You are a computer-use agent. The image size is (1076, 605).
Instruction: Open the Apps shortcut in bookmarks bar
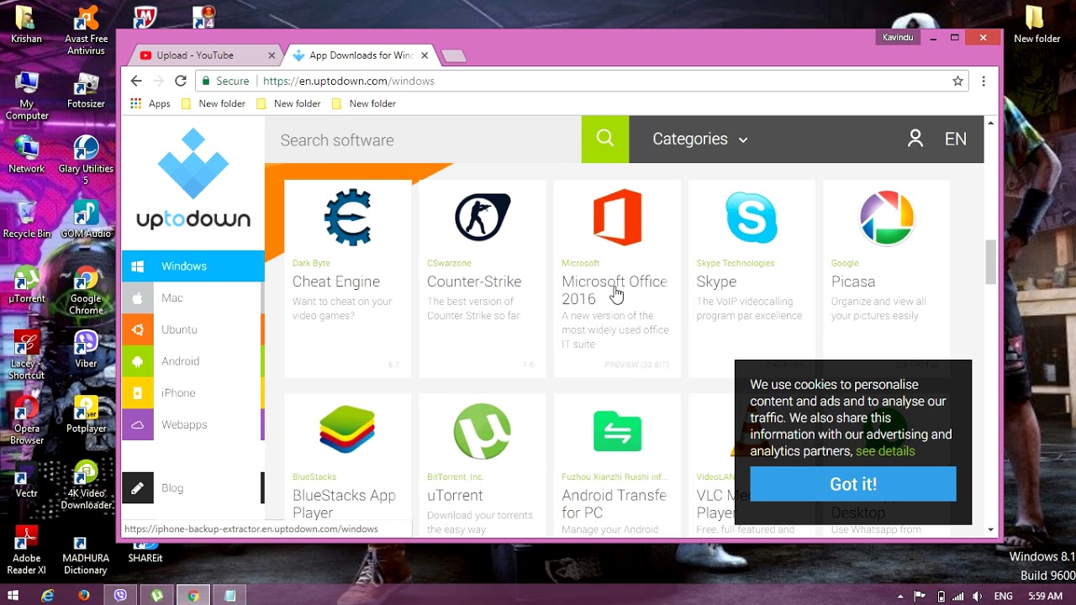(x=150, y=103)
